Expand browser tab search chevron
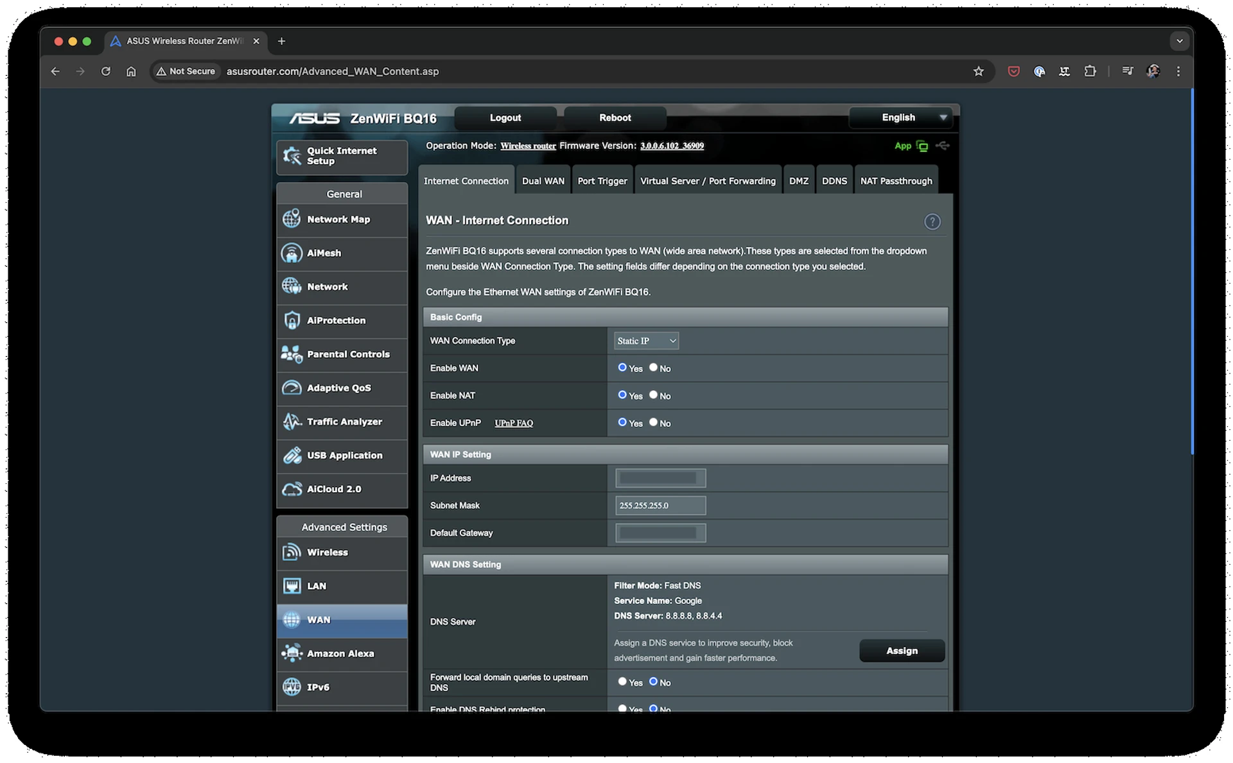The width and height of the screenshot is (1233, 763). pyautogui.click(x=1179, y=41)
